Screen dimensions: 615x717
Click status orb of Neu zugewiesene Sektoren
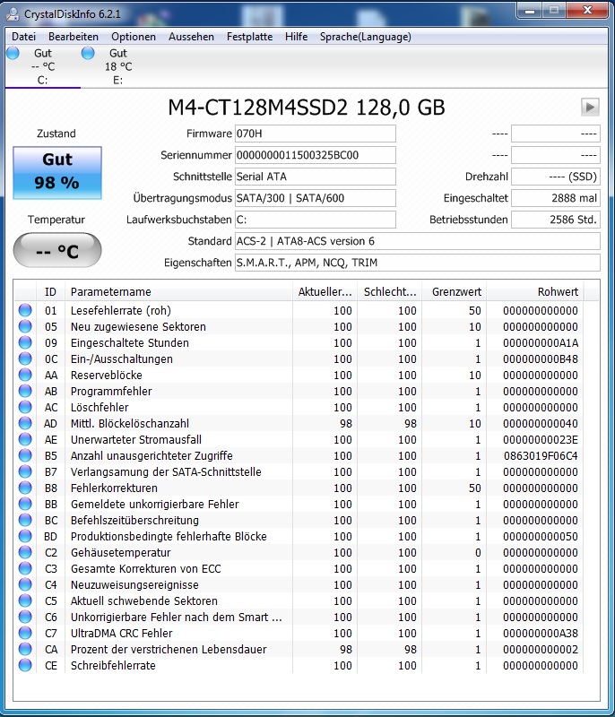[x=25, y=326]
